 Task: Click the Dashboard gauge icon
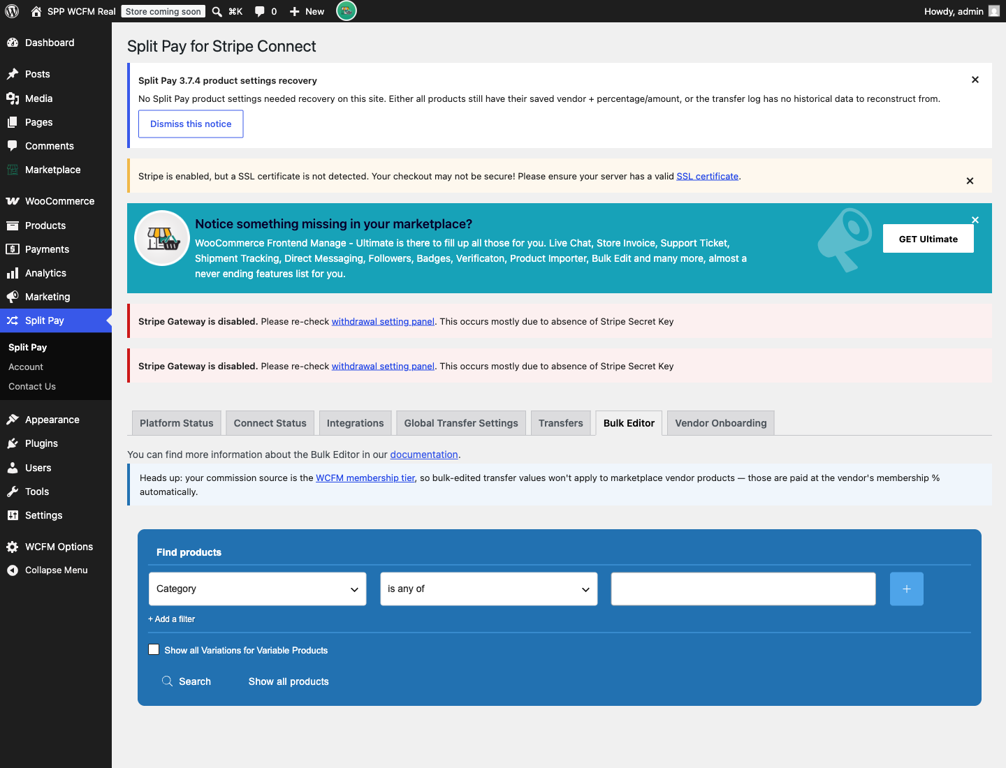point(13,43)
